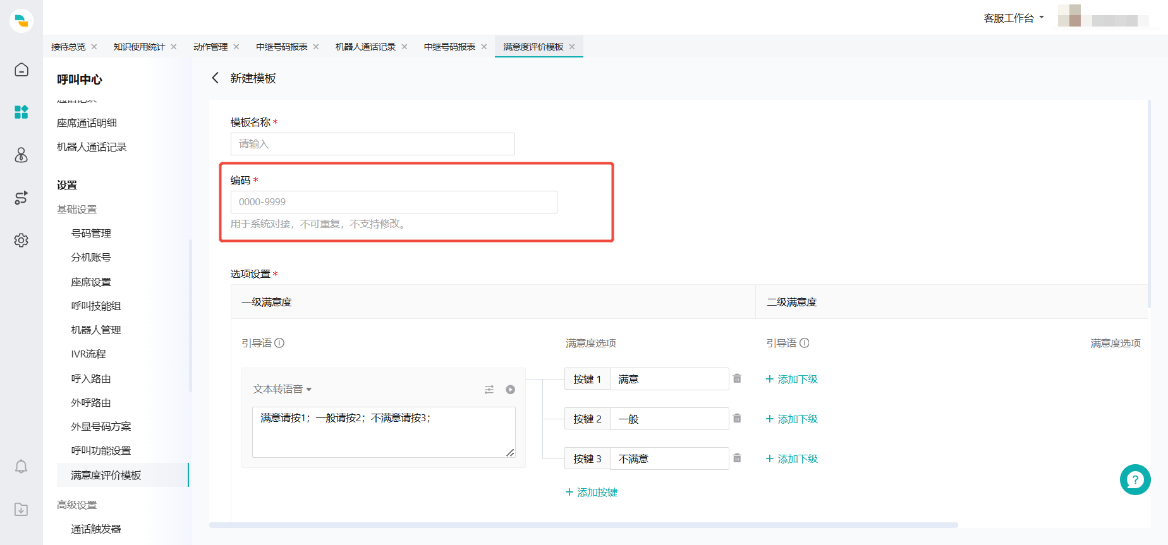Click the settings gear in left sidebar
The height and width of the screenshot is (545, 1168).
21,241
